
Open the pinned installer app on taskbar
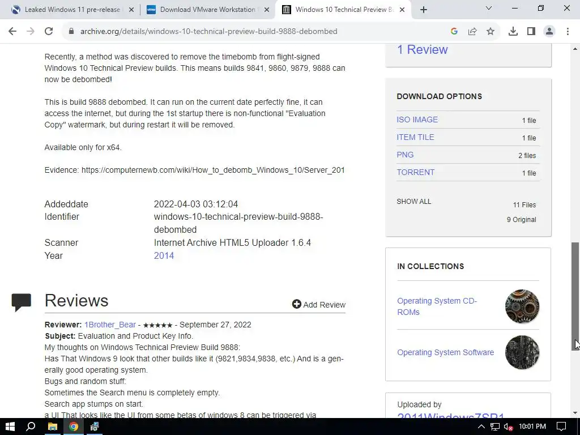[95, 427]
